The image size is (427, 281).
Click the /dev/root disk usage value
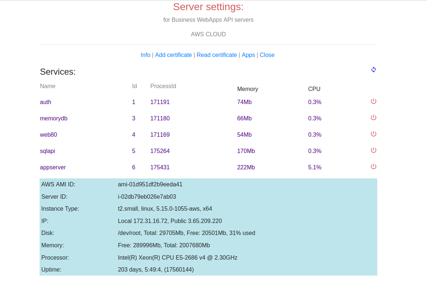pos(186,233)
